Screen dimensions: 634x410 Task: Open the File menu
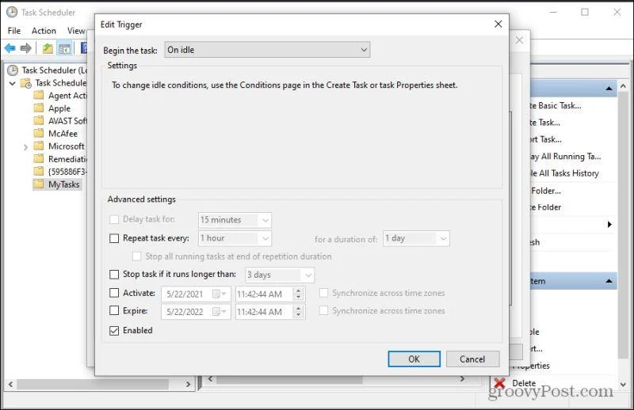(x=14, y=31)
